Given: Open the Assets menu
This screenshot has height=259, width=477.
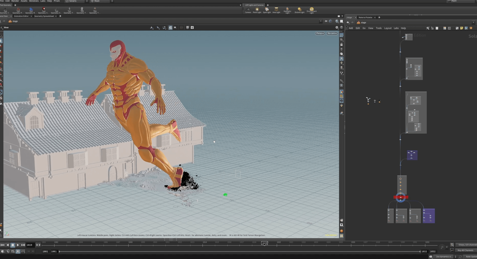Looking at the screenshot, I should tap(24, 1).
